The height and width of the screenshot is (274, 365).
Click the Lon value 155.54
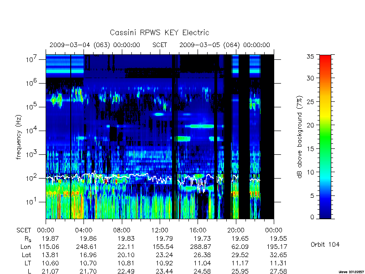(163, 247)
